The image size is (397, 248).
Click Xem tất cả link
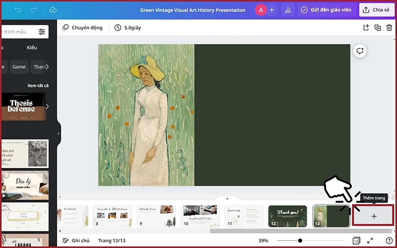pyautogui.click(x=38, y=85)
